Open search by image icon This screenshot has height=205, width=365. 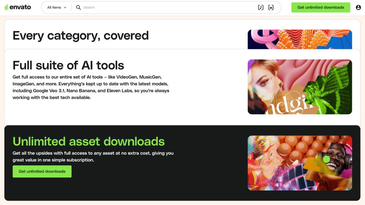point(271,7)
